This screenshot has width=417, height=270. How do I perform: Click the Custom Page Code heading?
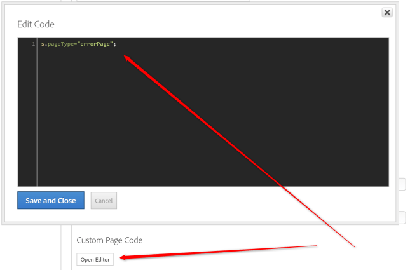109,240
